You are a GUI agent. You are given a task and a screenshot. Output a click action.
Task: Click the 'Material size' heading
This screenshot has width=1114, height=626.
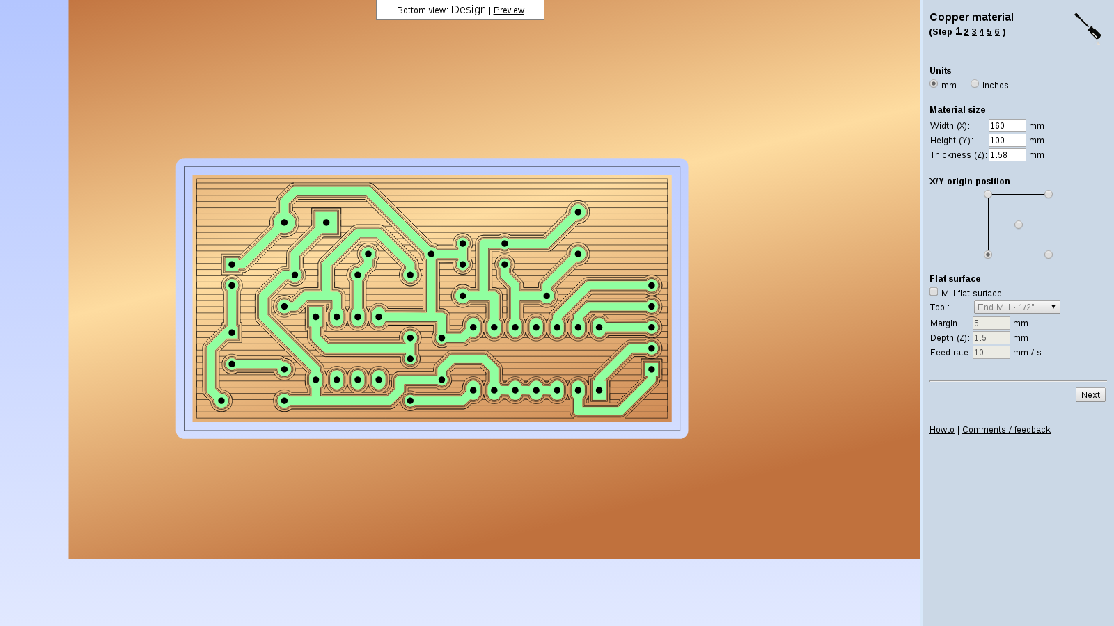[x=957, y=110]
